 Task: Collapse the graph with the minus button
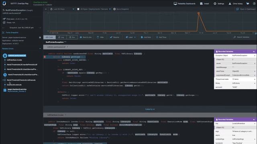[46, 9]
